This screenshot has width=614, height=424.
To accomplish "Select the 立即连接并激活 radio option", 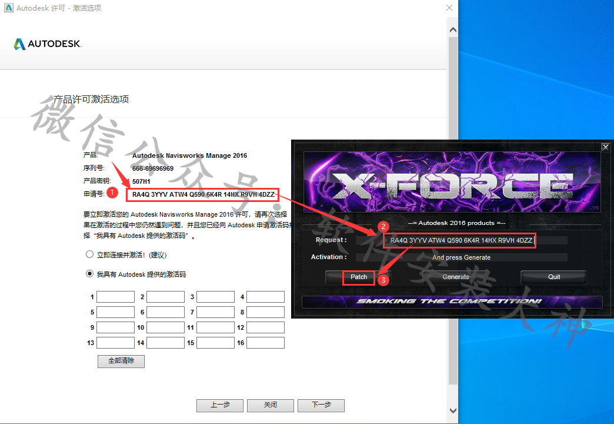I will coord(89,254).
